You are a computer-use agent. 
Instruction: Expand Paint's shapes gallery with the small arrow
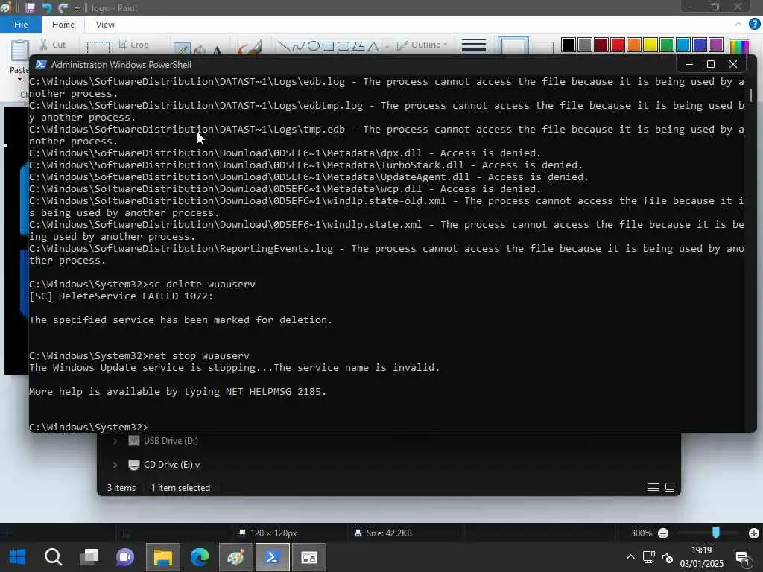(387, 47)
